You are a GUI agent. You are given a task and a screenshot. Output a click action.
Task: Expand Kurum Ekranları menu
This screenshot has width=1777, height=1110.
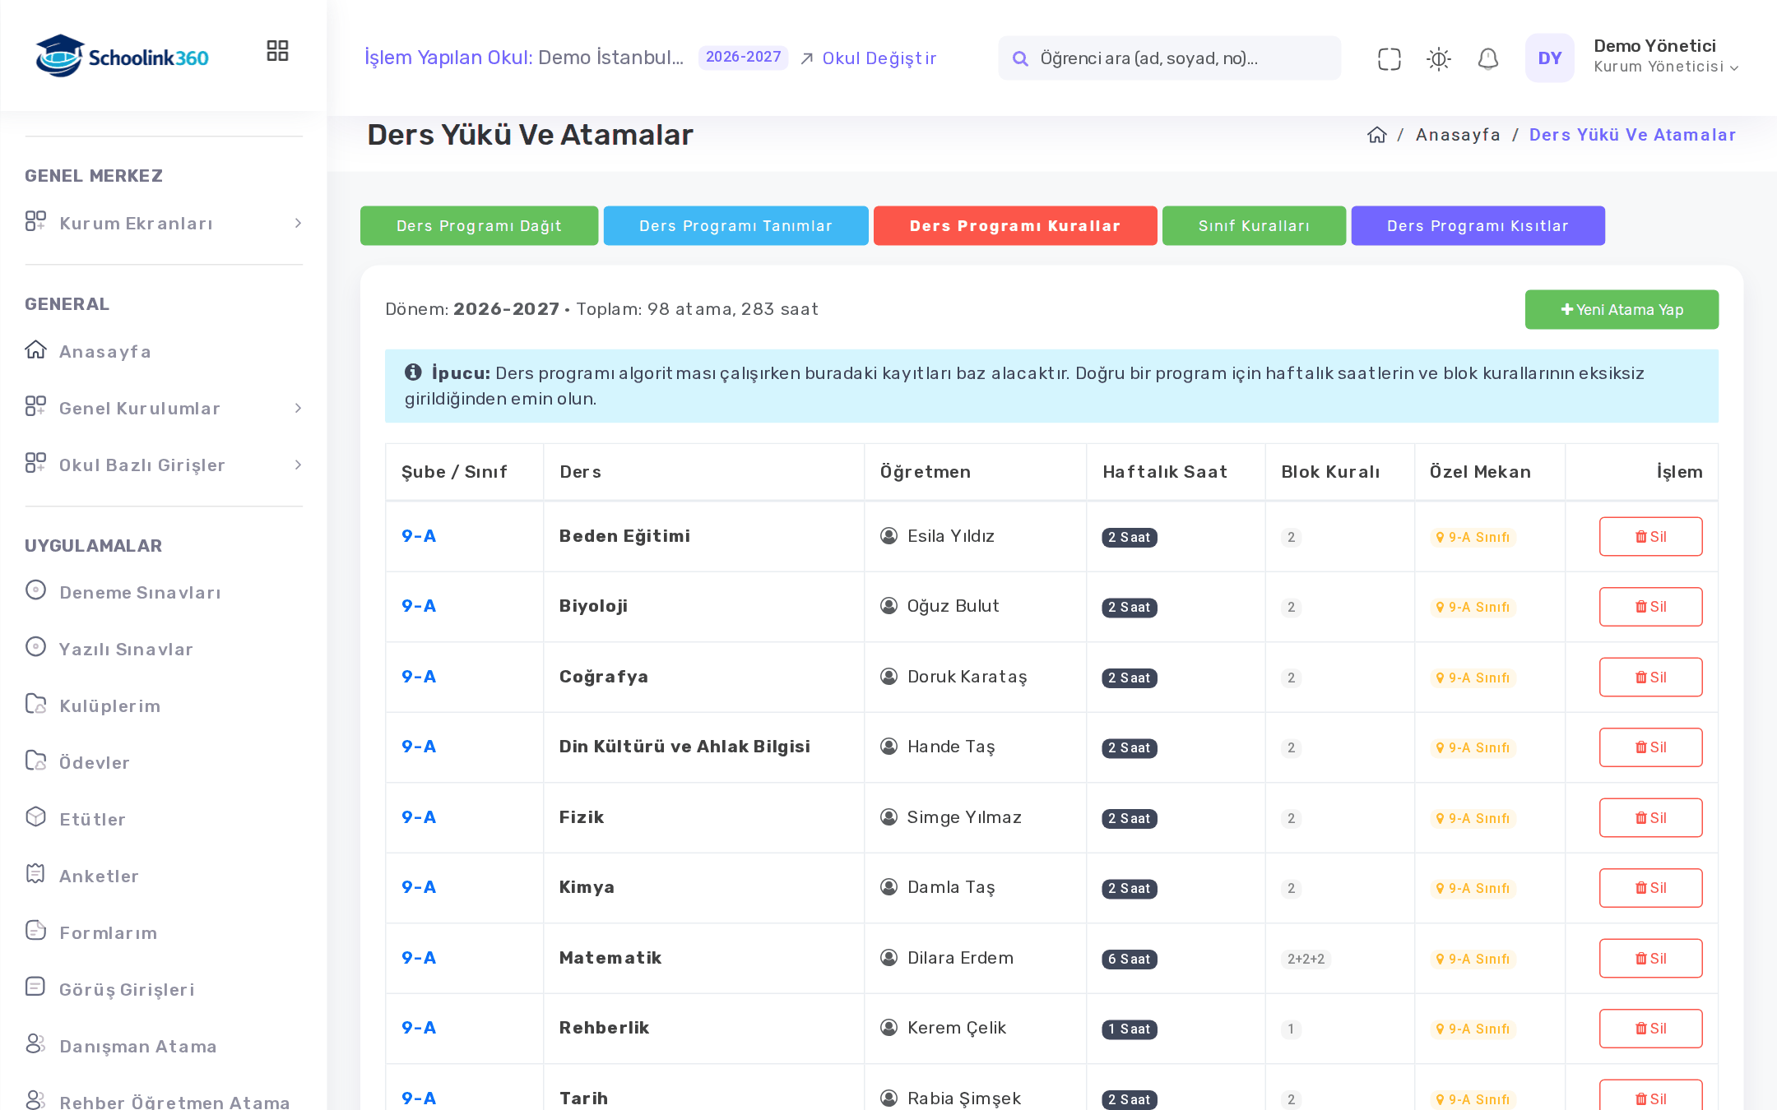[x=164, y=223]
